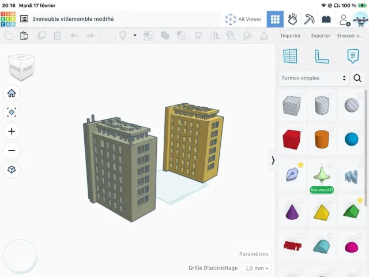Click Envoyer vers button
369x277 pixels.
349,36
